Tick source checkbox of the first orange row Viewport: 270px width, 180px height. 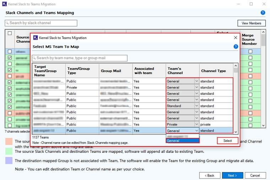10,76
